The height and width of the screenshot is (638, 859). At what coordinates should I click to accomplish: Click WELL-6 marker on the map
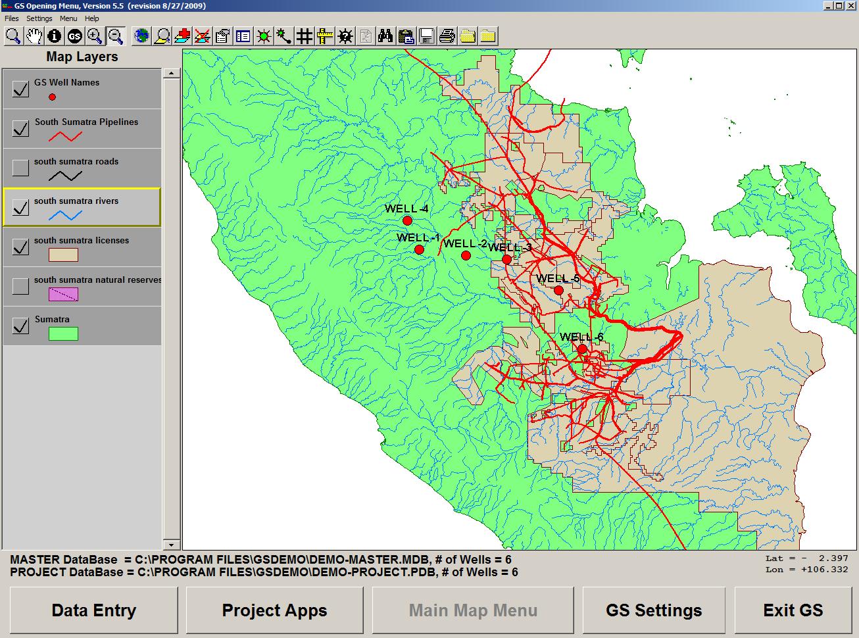[583, 348]
